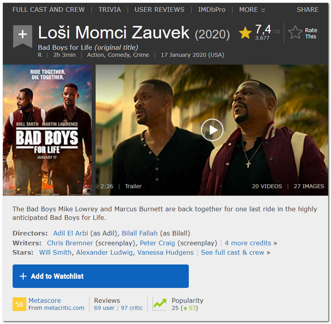Click the watchlist ribbon plus icon
This screenshot has height=324, width=331.
(x=23, y=36)
